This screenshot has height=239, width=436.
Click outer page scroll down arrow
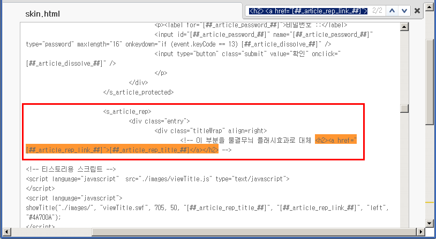point(430,223)
